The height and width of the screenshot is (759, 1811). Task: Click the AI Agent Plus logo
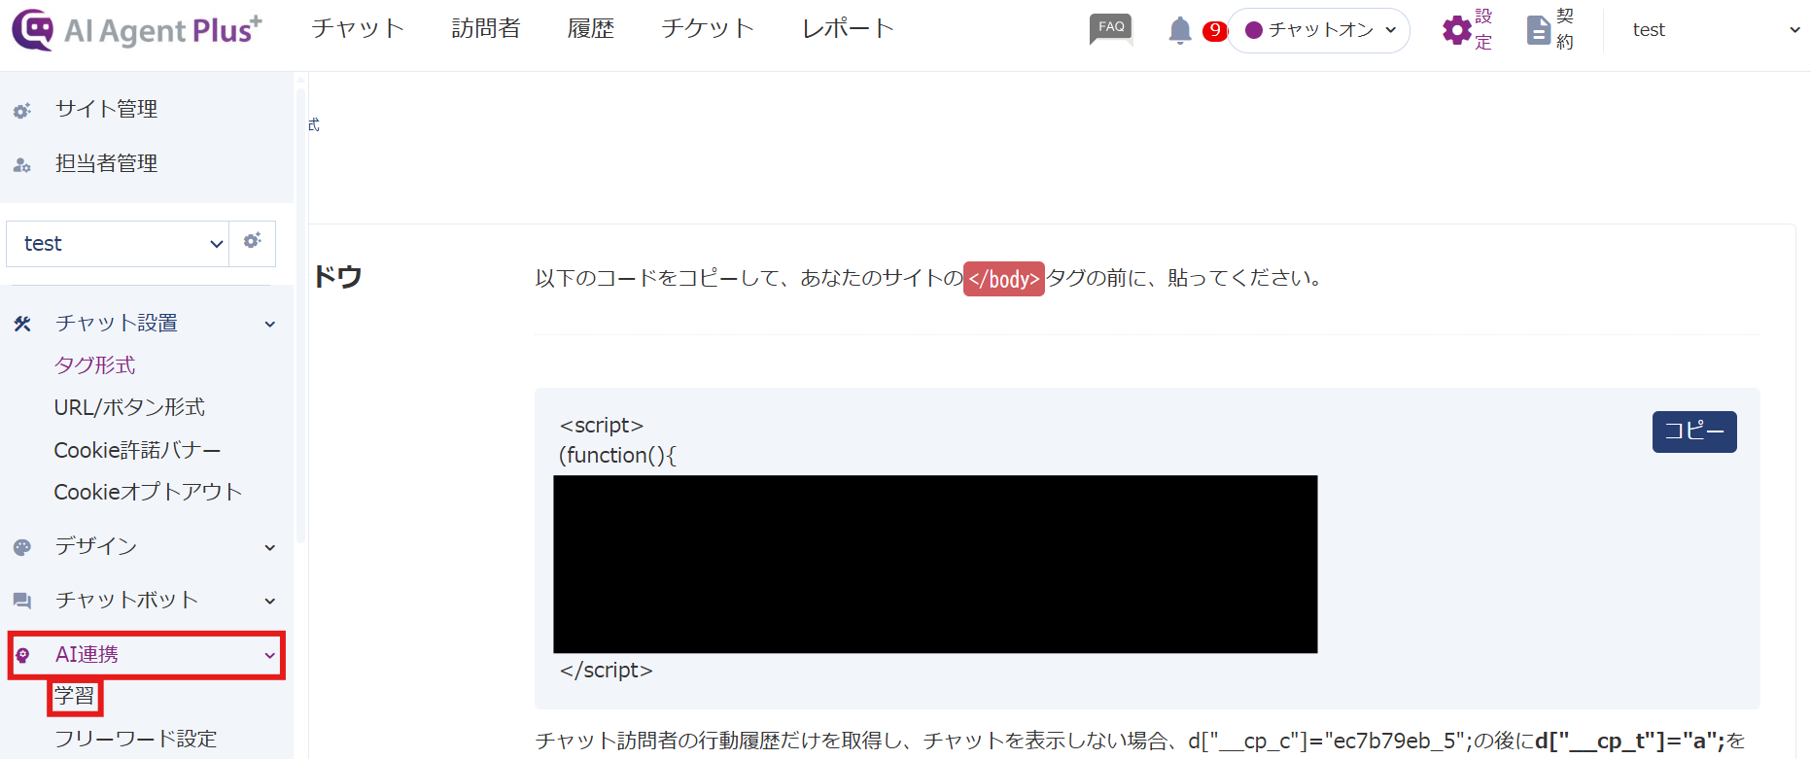click(136, 30)
